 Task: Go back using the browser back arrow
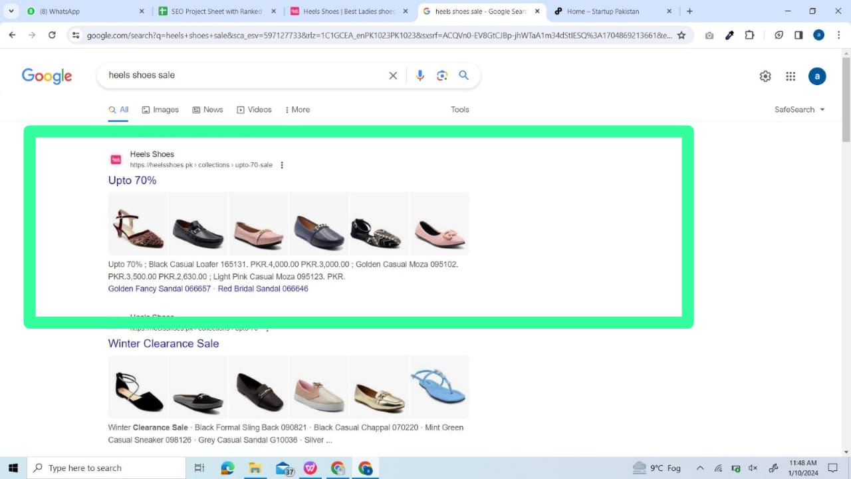click(x=12, y=35)
